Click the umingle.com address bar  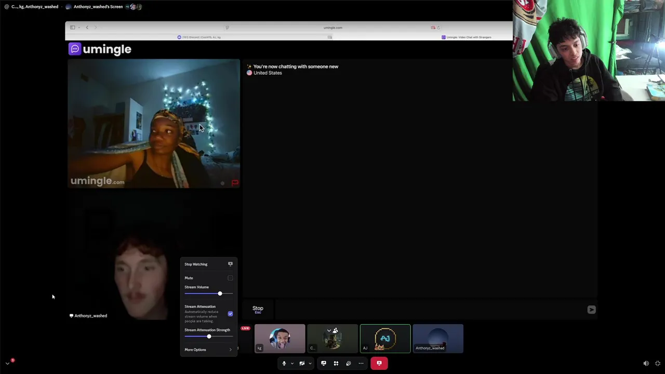pos(332,28)
